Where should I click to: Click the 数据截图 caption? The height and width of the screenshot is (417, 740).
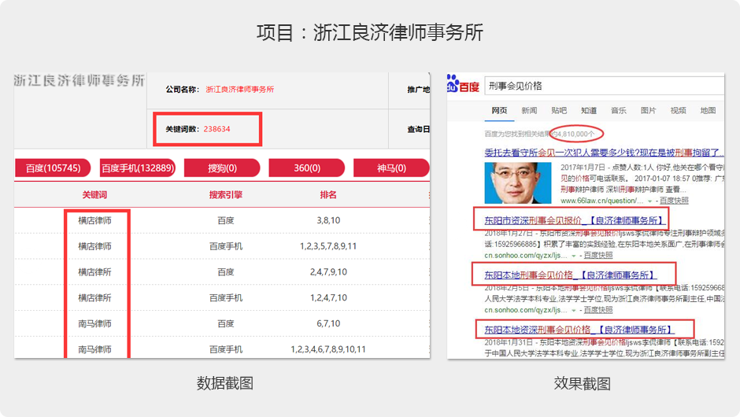pos(224,383)
